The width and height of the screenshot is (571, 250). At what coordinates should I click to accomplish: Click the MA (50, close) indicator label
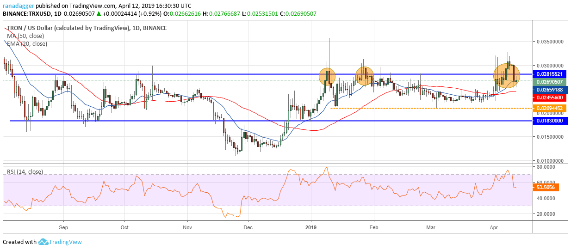click(x=26, y=36)
